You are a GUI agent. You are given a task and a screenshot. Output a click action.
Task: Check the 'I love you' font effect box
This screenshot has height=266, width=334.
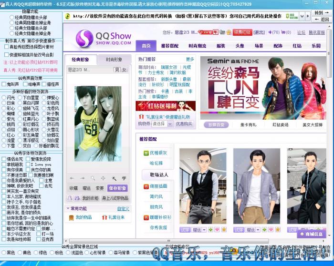[x=28, y=164]
